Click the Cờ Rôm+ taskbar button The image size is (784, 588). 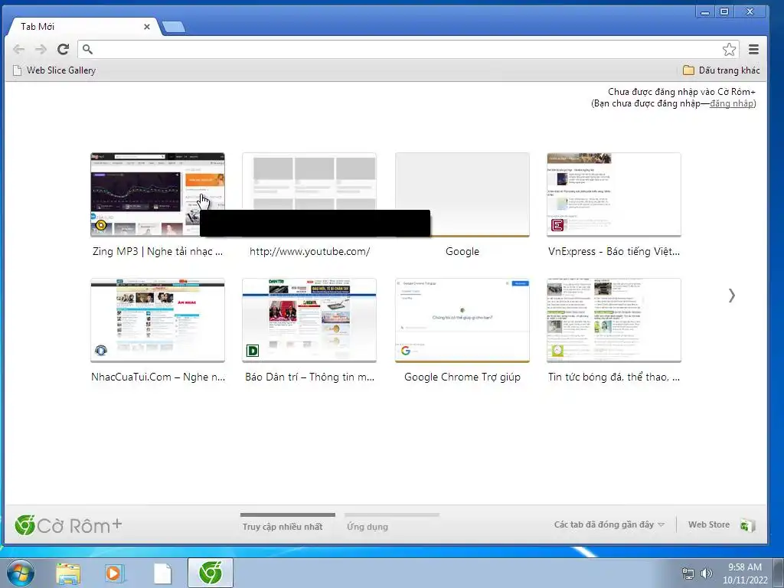click(211, 573)
